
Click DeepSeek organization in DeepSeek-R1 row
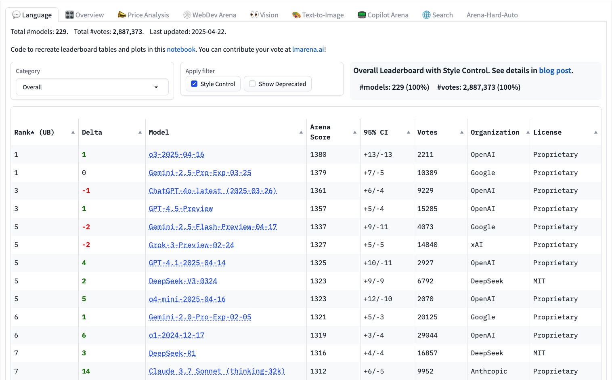tap(487, 353)
